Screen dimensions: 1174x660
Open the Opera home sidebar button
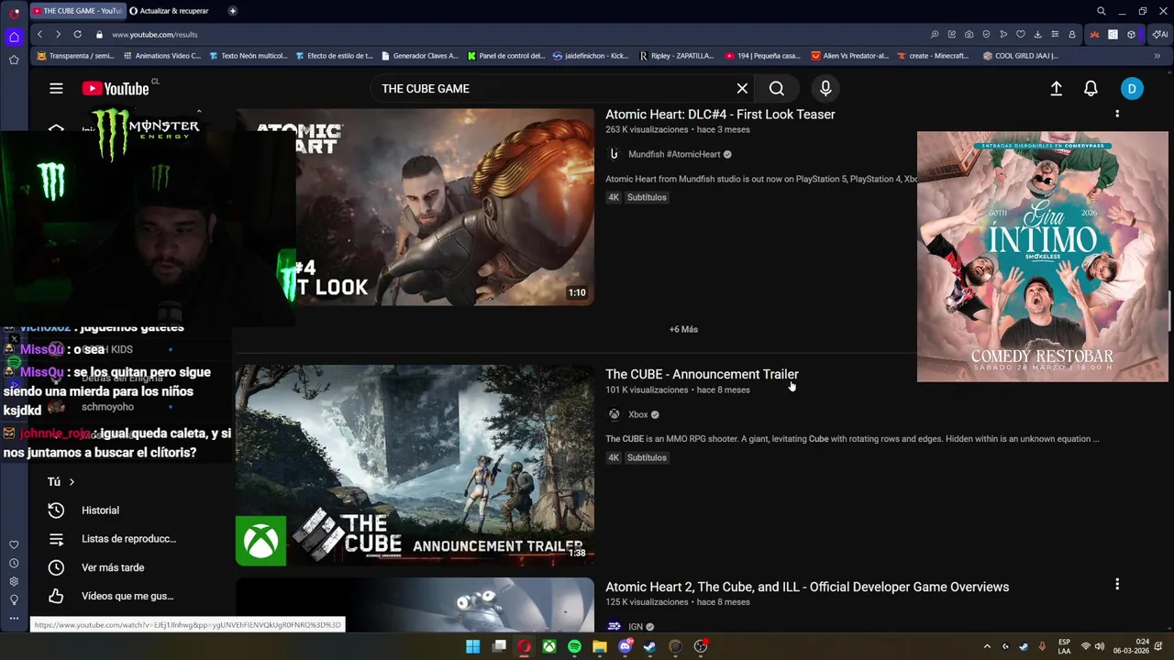click(x=14, y=38)
